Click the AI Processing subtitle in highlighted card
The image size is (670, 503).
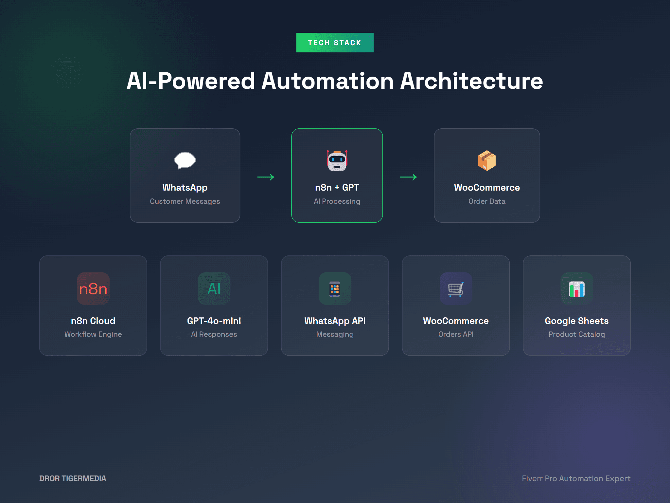337,201
